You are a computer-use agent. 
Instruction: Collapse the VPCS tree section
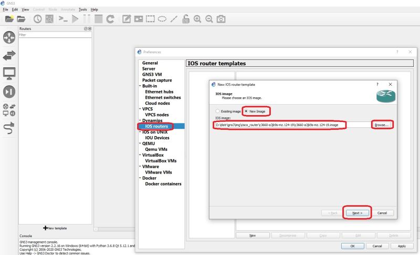pyautogui.click(x=140, y=109)
